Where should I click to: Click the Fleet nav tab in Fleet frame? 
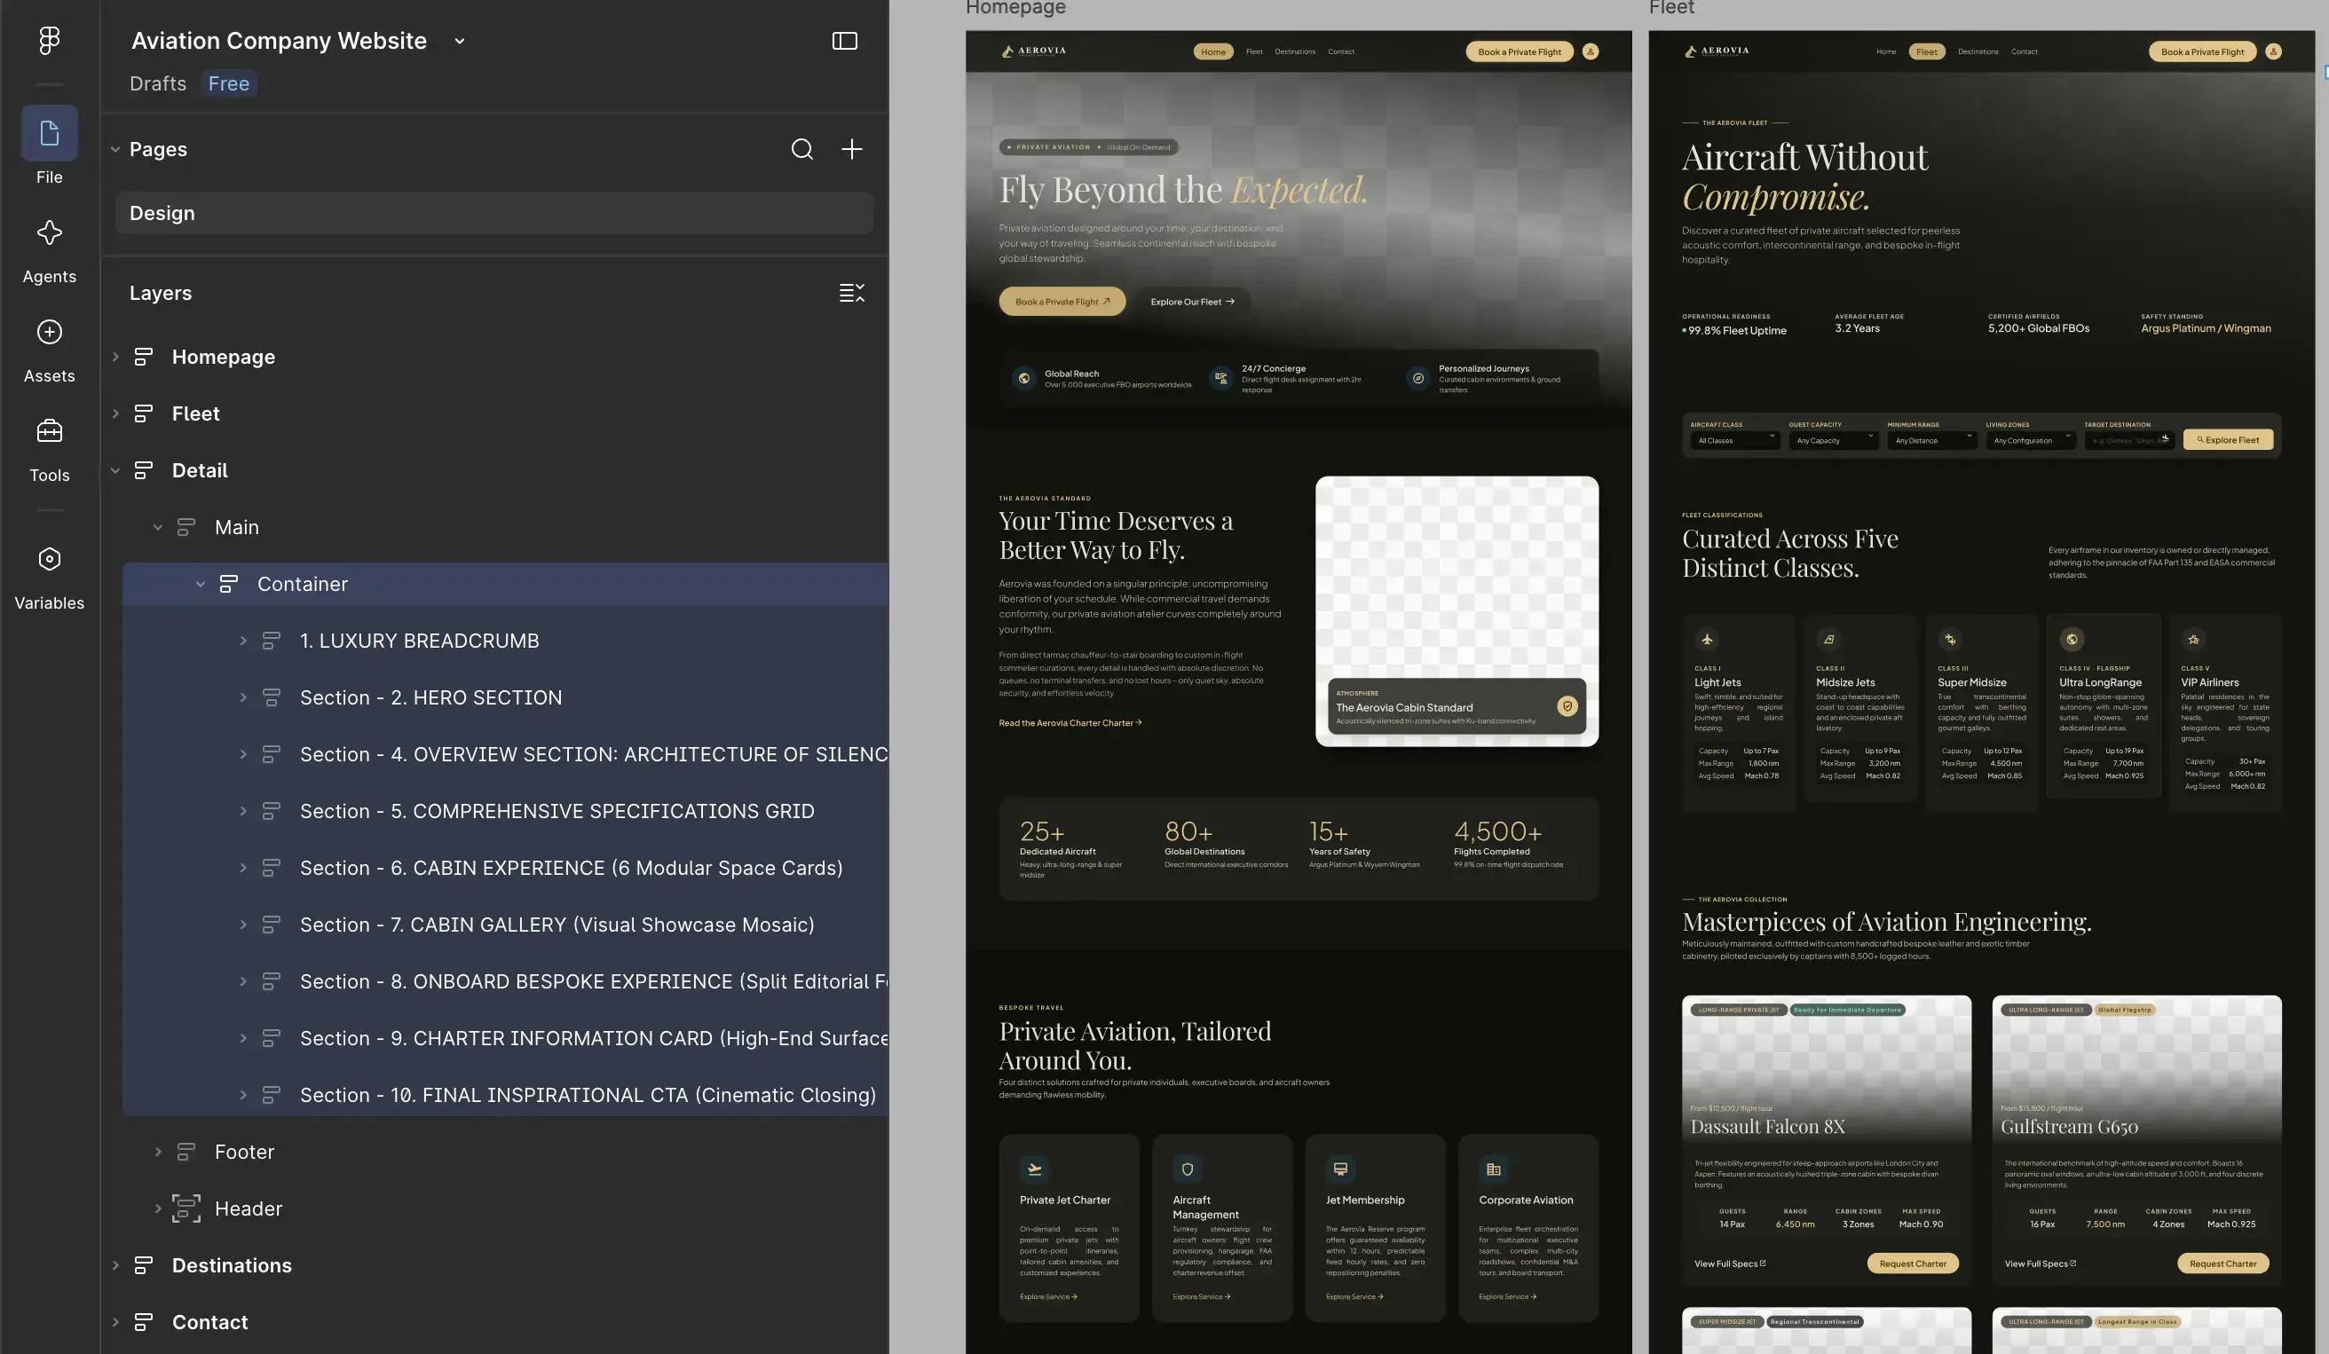pos(1926,51)
